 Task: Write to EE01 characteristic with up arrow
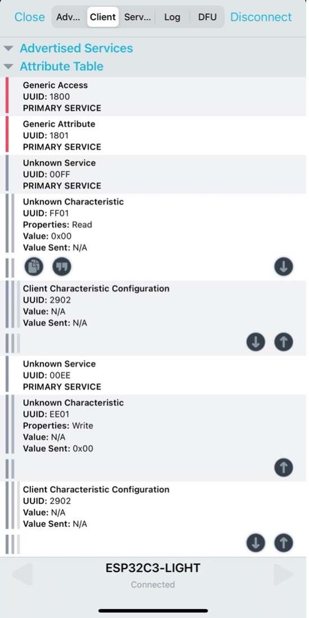click(284, 467)
